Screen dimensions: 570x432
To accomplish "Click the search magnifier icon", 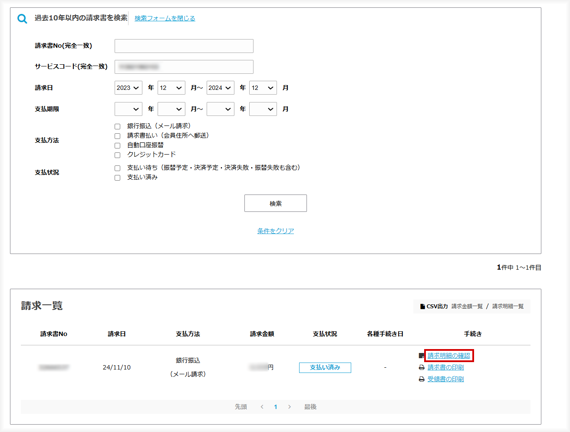I will point(21,18).
